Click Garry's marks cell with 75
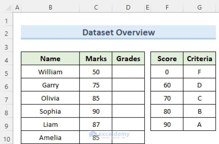Screen dimensions: 219x144 pyautogui.click(x=96, y=85)
